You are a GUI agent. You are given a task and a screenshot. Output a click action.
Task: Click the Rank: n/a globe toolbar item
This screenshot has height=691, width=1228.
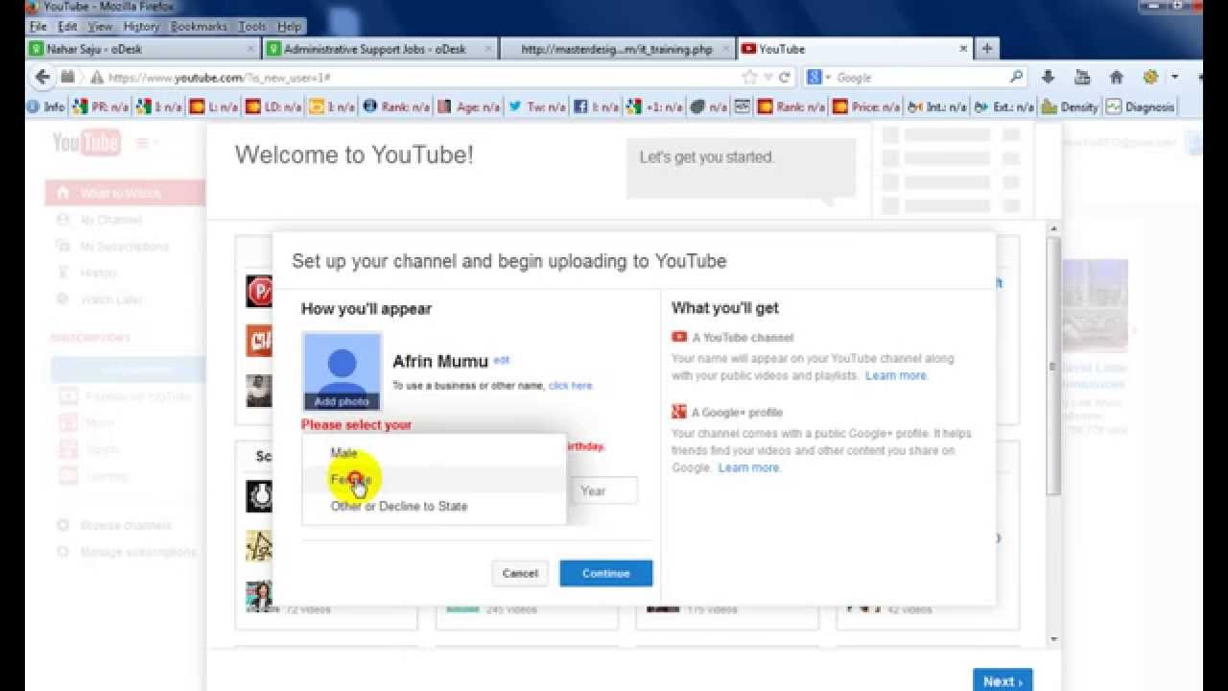pyautogui.click(x=395, y=107)
